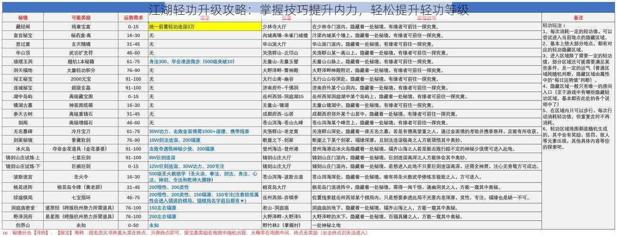The image size is (617, 237).
Task: Click luck range 0-50 in 创界山 row
Action: click(133, 225)
